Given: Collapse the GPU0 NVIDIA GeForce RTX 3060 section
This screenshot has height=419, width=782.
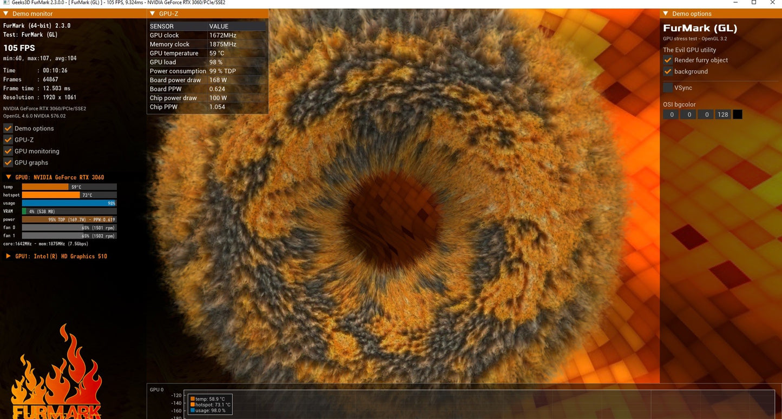Looking at the screenshot, I should [9, 177].
